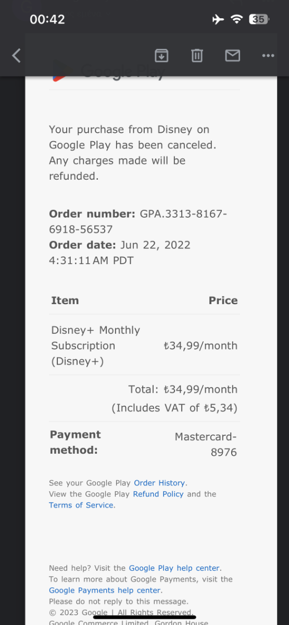Open the Terms of Service link

point(81,505)
